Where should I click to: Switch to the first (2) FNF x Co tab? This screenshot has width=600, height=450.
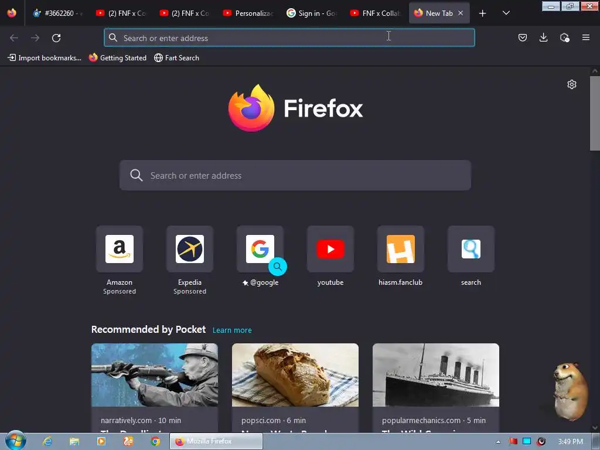(x=121, y=13)
